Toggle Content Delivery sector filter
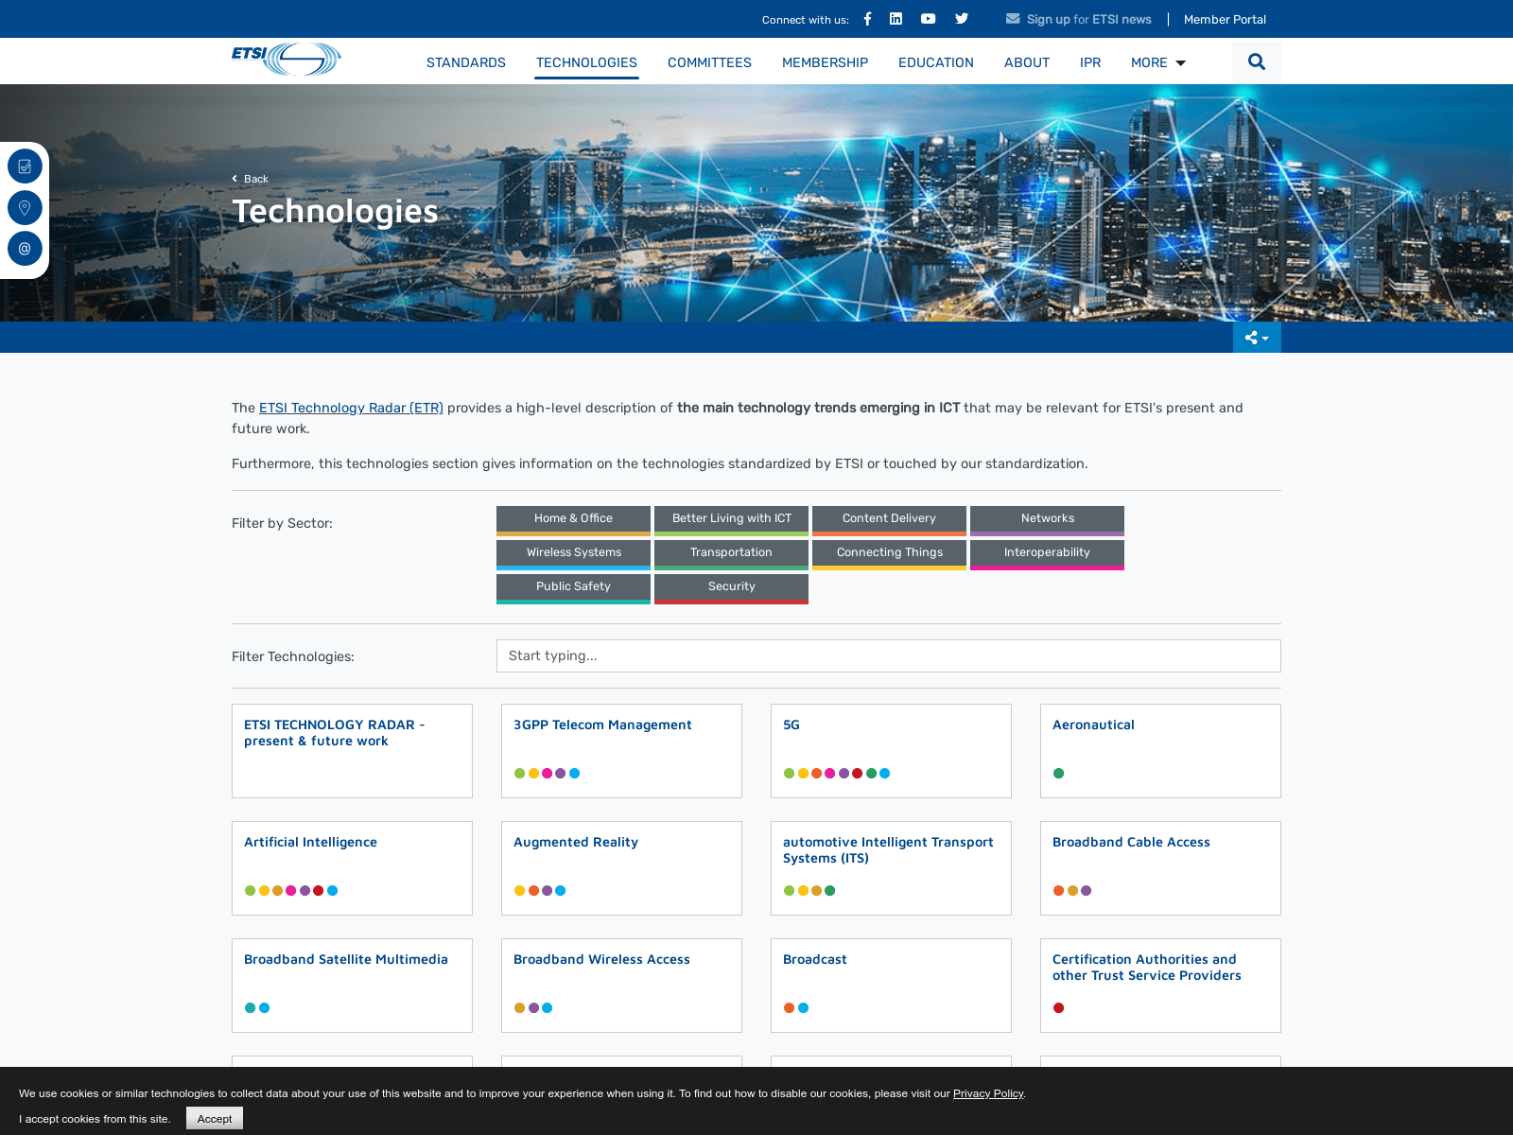Viewport: 1513px width, 1135px height. [889, 520]
